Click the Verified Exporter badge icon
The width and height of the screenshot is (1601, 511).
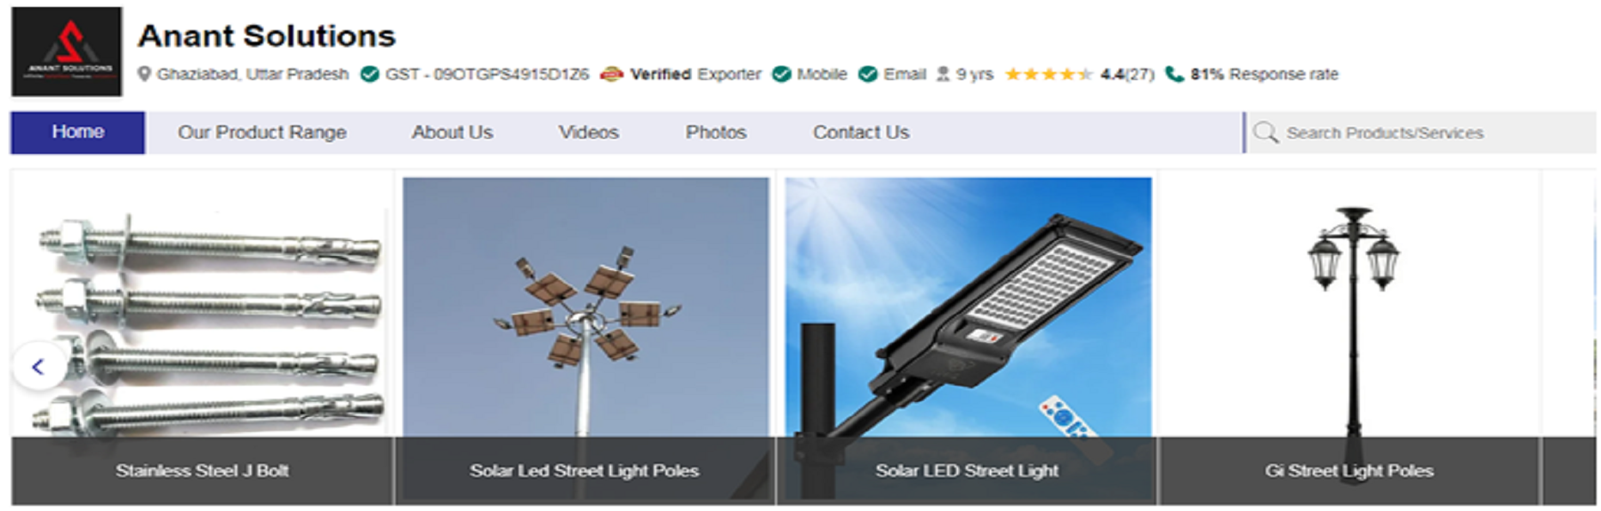(x=611, y=74)
